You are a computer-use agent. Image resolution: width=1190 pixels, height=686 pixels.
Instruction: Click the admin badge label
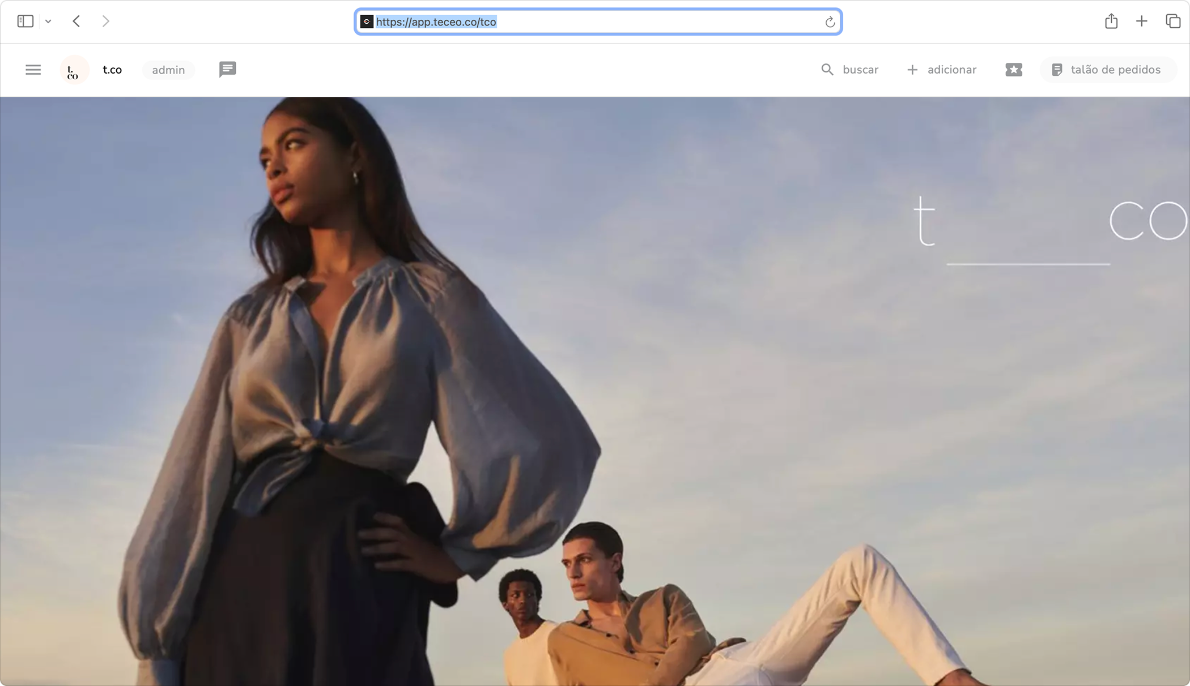tap(168, 70)
